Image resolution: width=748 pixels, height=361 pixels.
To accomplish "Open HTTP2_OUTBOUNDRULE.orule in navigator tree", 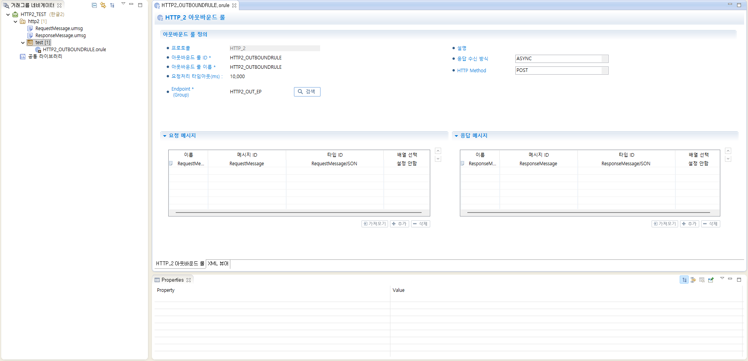I will pos(74,50).
